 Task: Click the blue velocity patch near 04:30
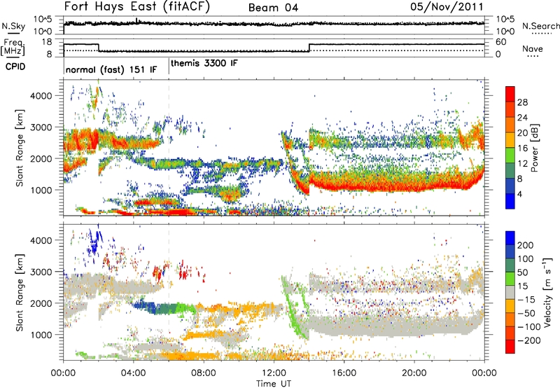(145, 307)
